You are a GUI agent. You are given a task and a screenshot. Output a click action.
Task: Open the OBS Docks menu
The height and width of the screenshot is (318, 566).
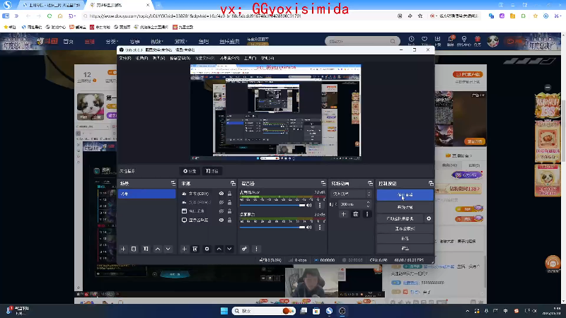pyautogui.click(x=180, y=58)
